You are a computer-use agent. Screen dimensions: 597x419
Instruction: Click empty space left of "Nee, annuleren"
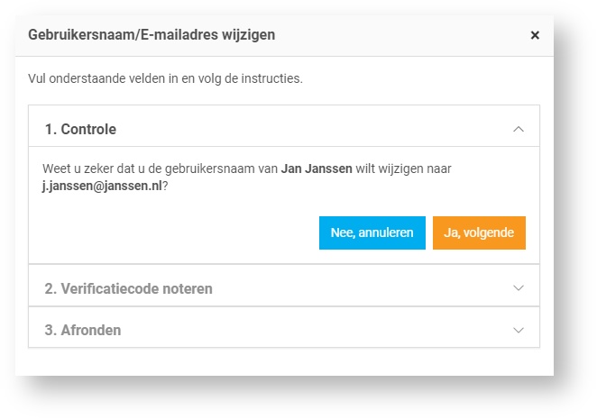[180, 232]
